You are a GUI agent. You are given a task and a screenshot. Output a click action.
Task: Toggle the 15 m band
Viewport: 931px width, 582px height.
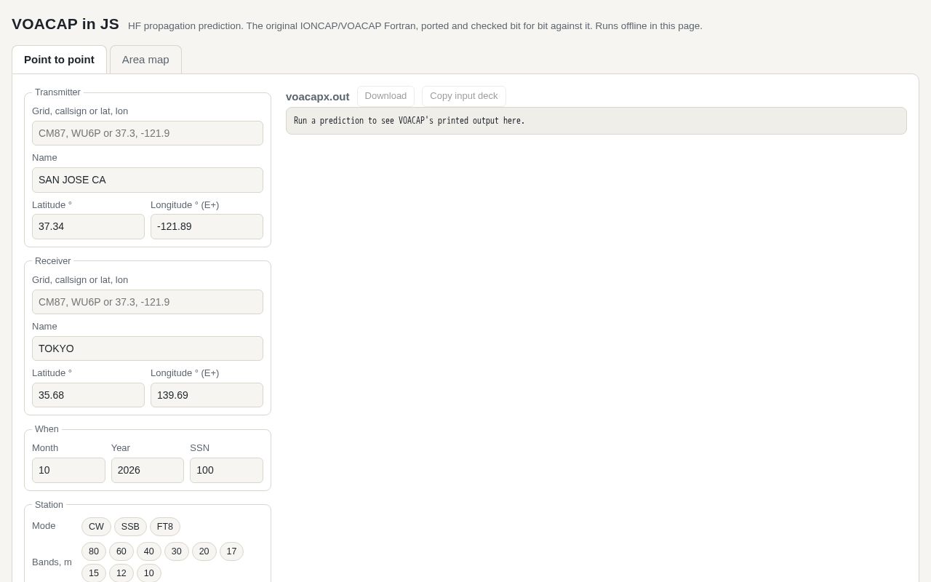coord(94,573)
